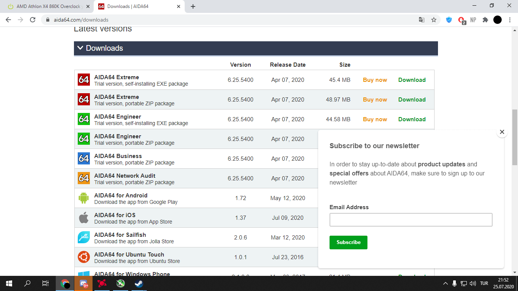Click the AIDA64 for Ubuntu Touch title

(129, 255)
